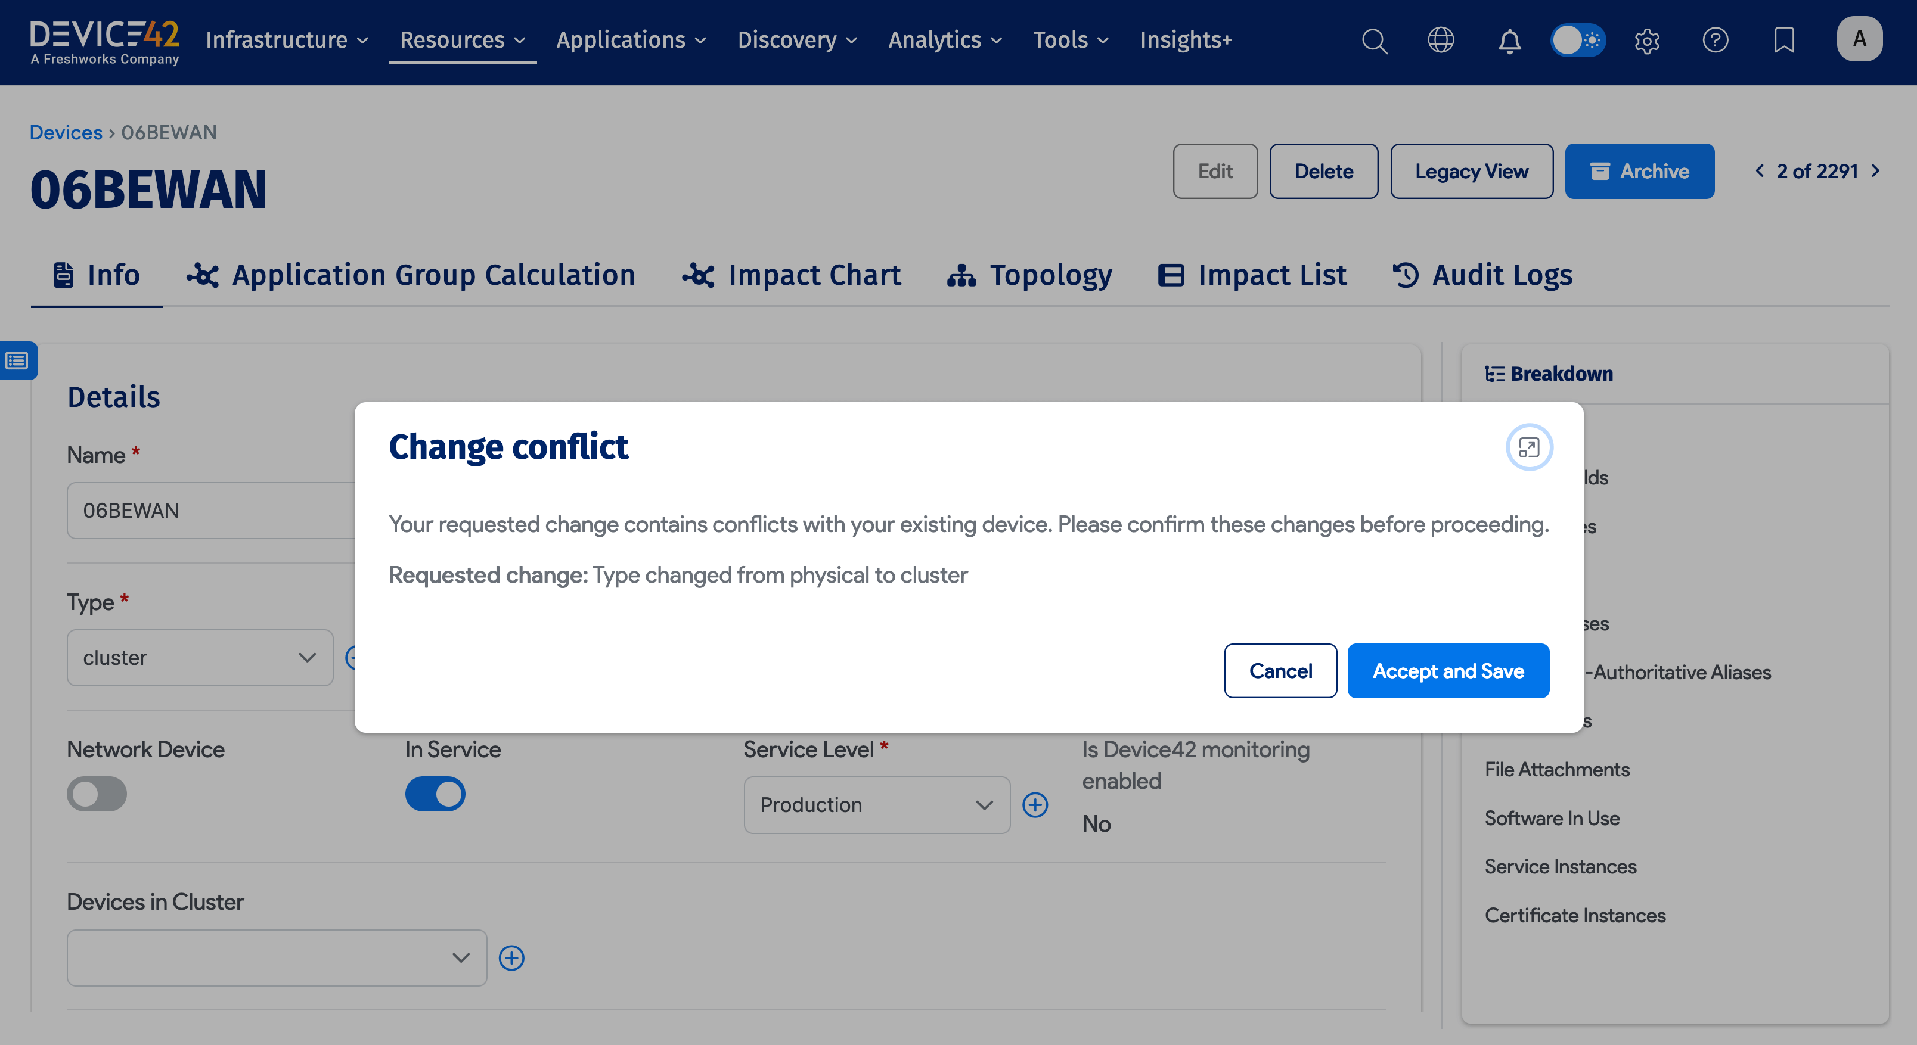
Task: Expand the Devices in Cluster dropdown
Action: click(x=276, y=957)
